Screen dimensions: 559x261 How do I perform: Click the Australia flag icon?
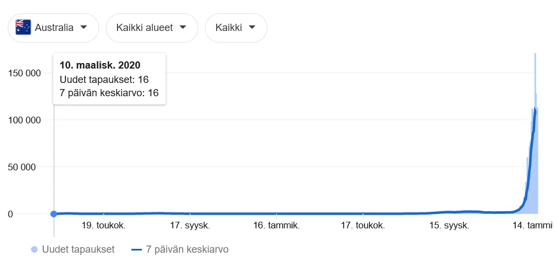[23, 27]
